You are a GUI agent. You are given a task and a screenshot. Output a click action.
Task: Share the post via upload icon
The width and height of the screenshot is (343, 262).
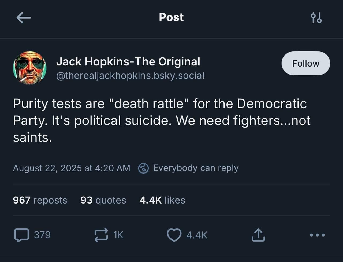pyautogui.click(x=258, y=235)
